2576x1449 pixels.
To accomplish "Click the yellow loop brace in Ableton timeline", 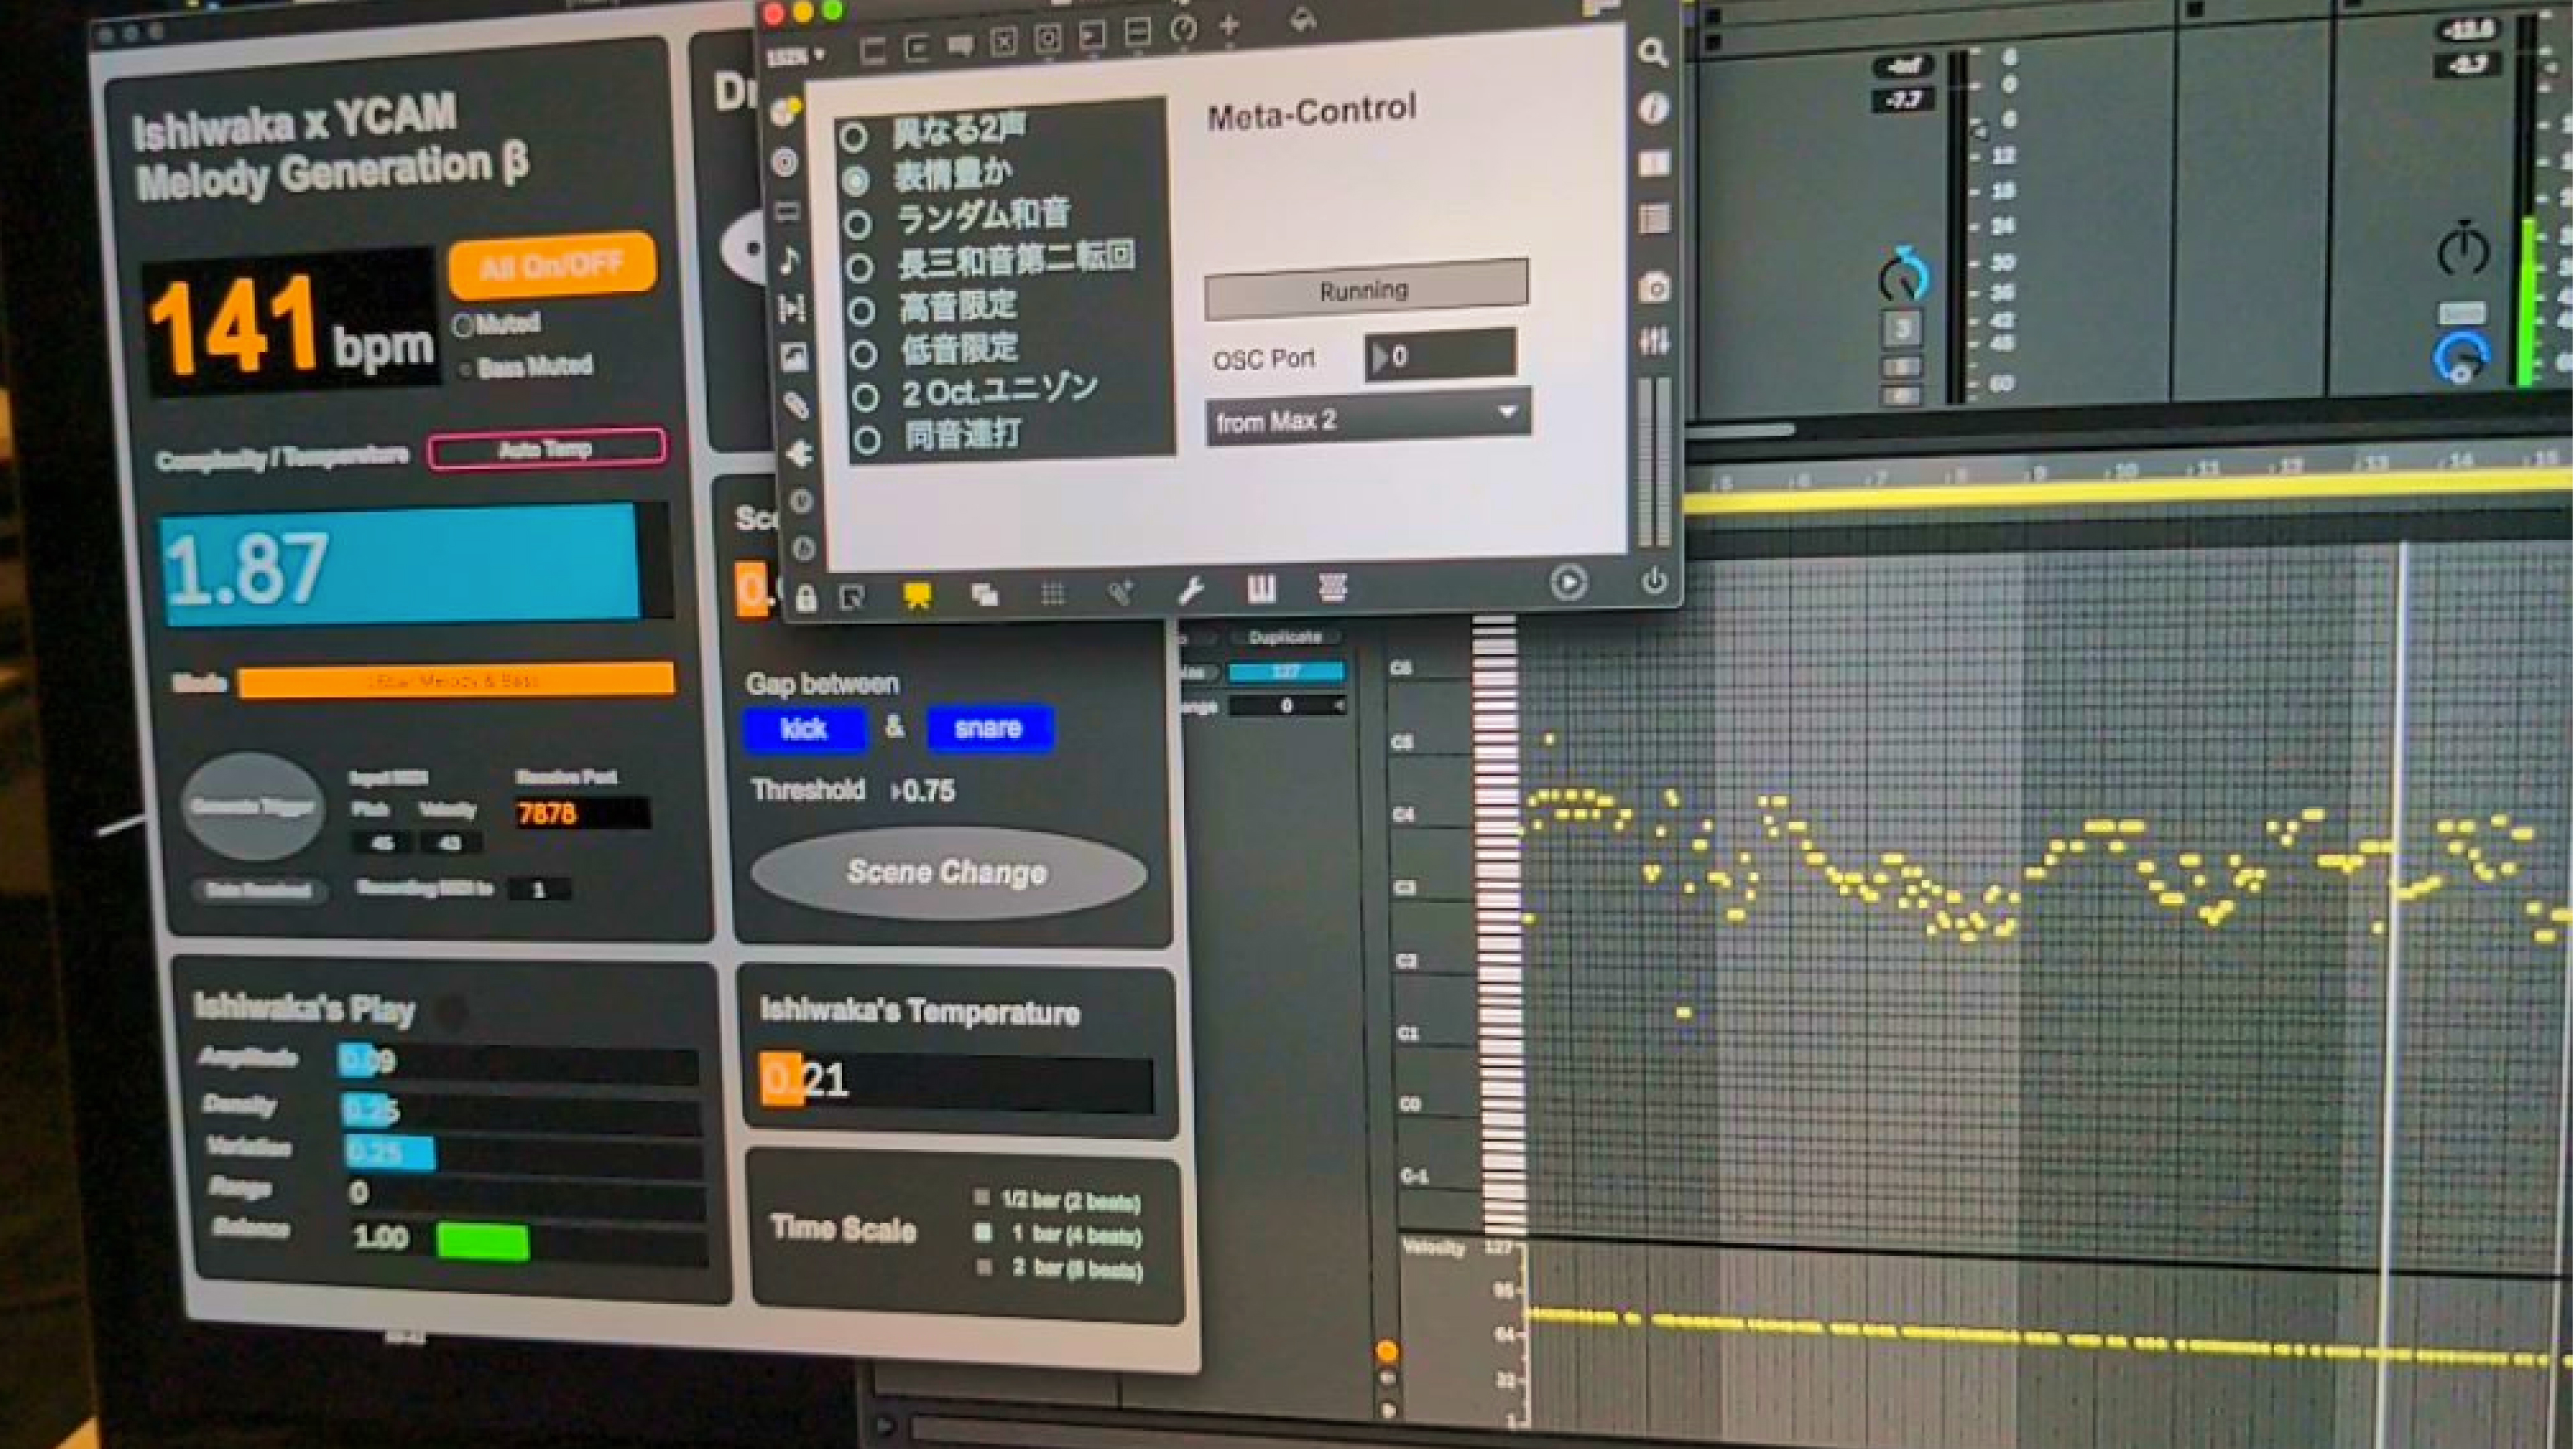I will pos(2129,493).
